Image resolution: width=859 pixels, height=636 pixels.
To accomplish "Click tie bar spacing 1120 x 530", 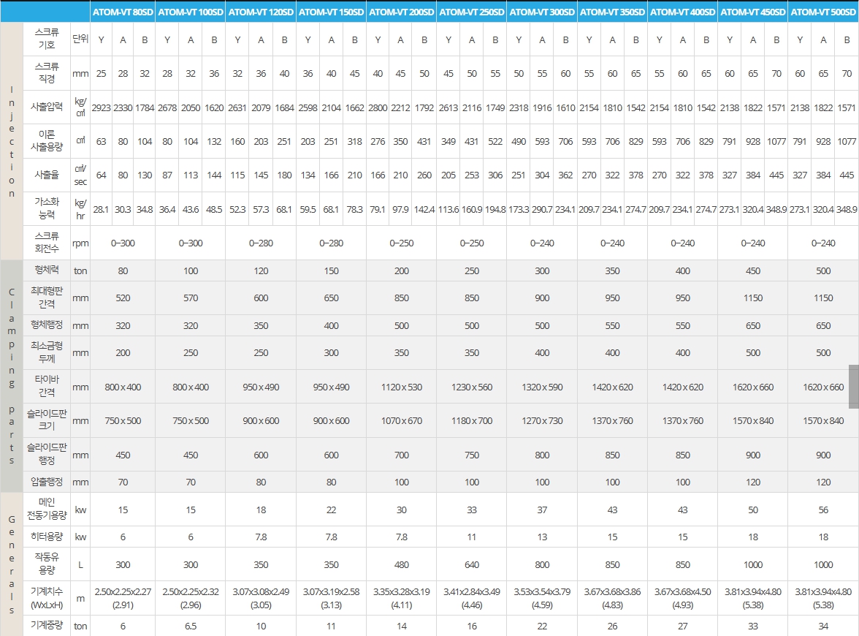I will [x=402, y=387].
